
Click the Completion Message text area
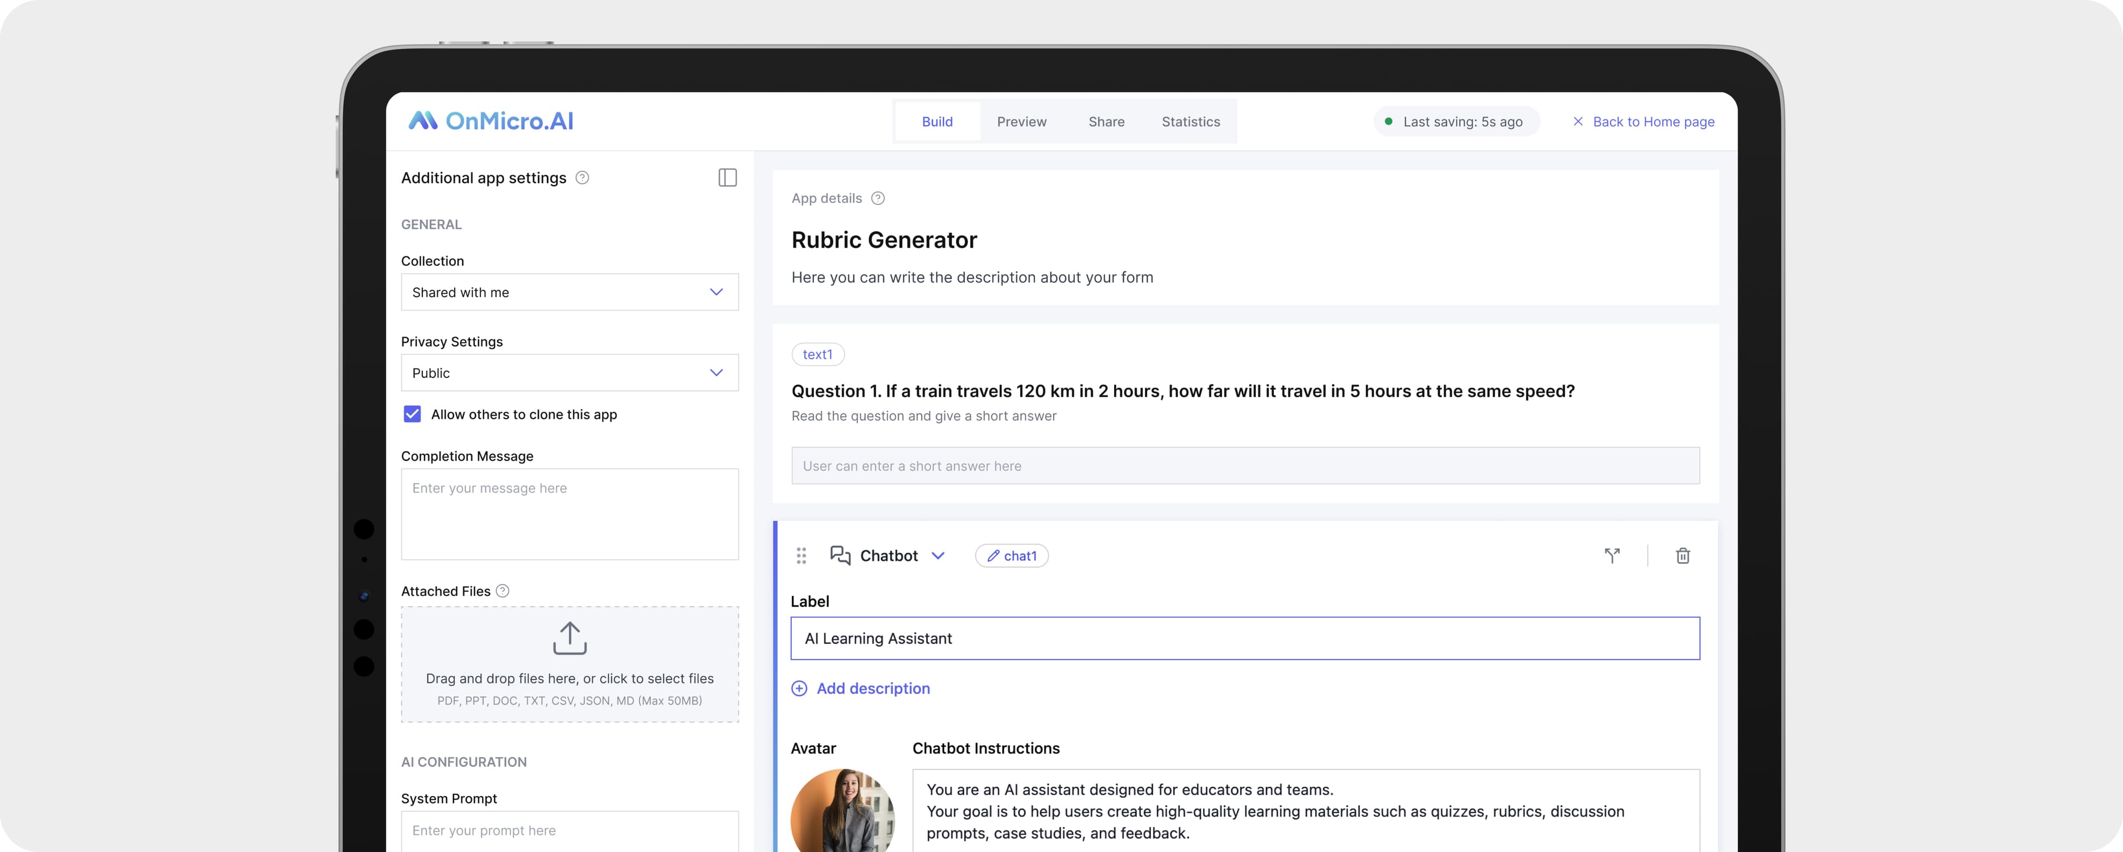click(569, 514)
